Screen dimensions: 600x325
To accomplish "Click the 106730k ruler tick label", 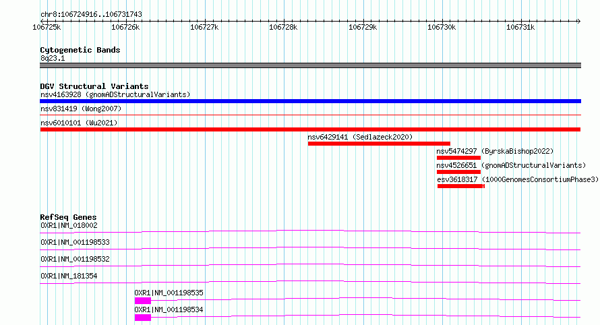I will click(442, 27).
